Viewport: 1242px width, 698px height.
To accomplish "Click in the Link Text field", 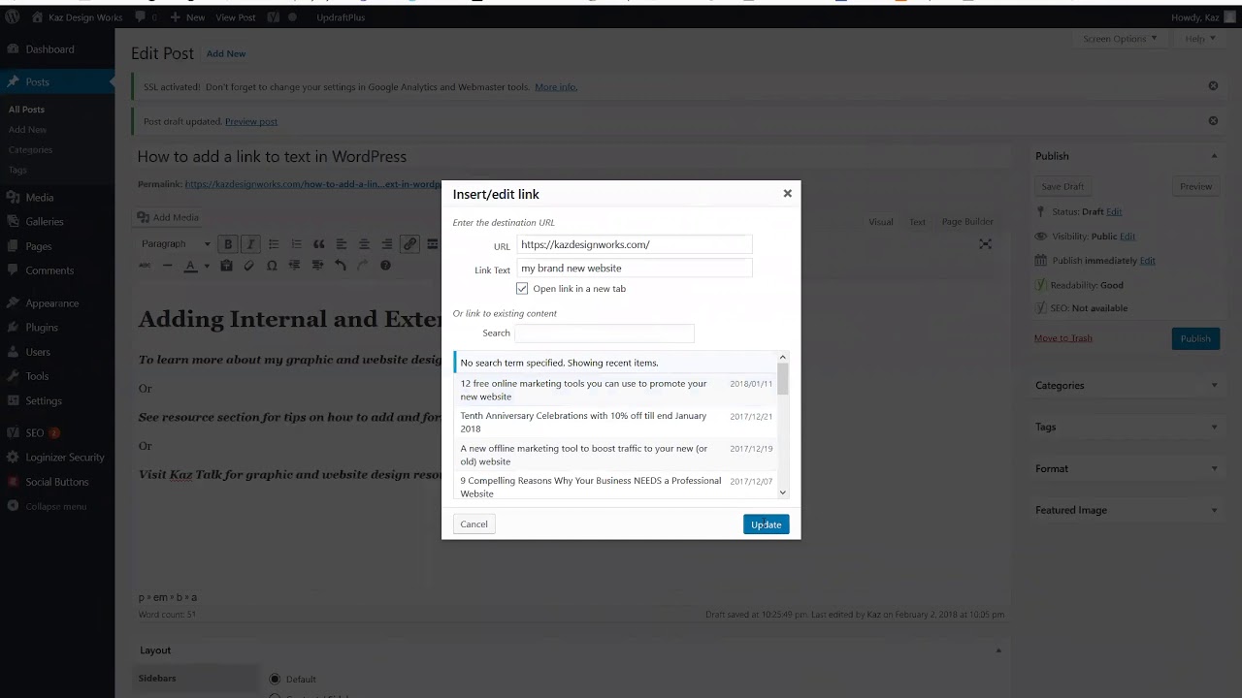I will (635, 269).
